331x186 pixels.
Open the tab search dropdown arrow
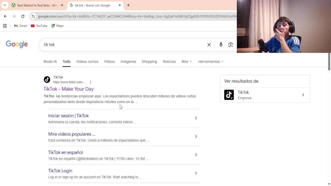pos(5,5)
